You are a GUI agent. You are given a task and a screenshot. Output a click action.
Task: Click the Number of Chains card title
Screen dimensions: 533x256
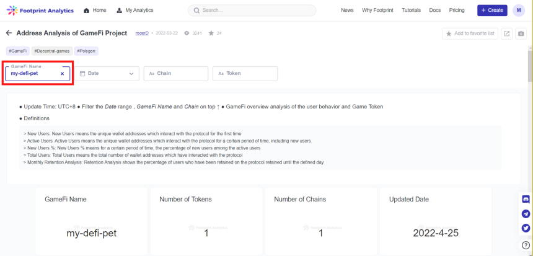coord(300,199)
